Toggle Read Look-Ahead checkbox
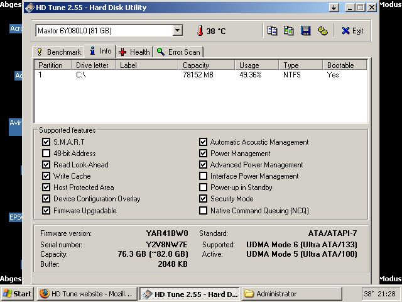 [46, 165]
